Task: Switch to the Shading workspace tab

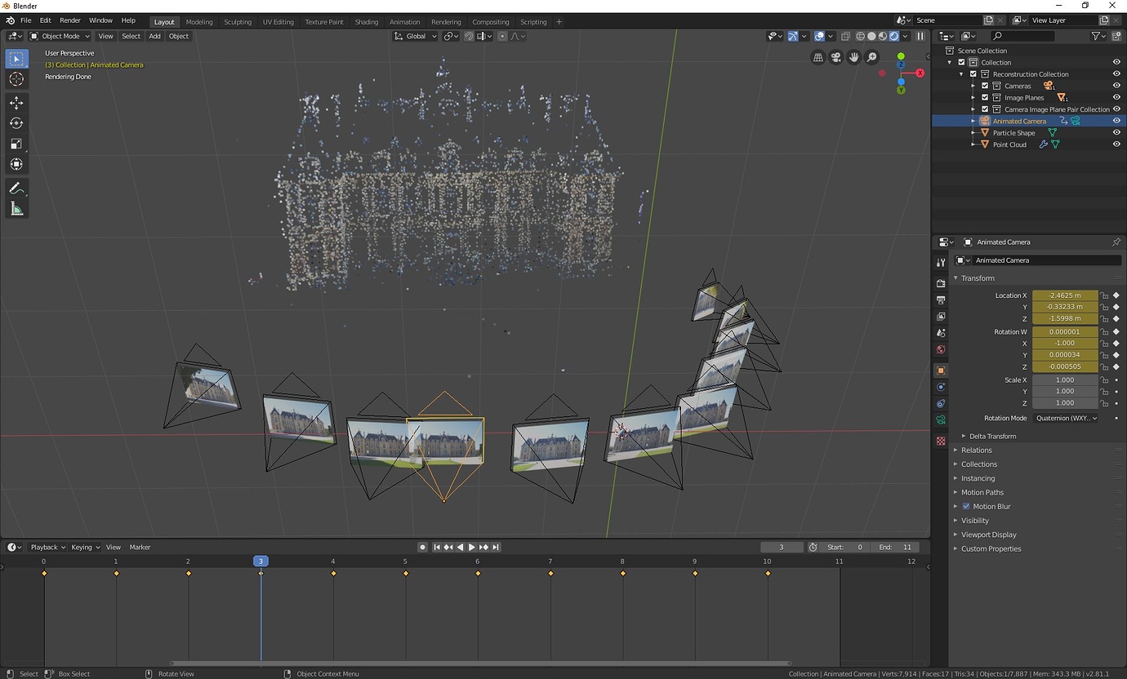Action: 367,22
